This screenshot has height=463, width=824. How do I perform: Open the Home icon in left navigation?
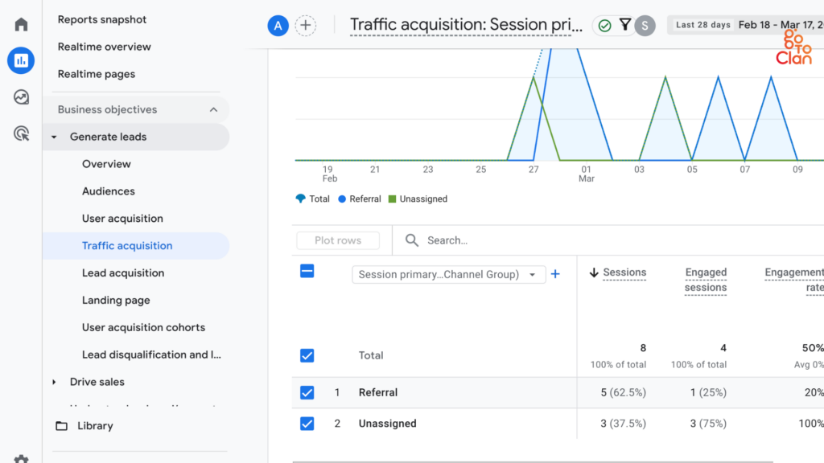(21, 23)
